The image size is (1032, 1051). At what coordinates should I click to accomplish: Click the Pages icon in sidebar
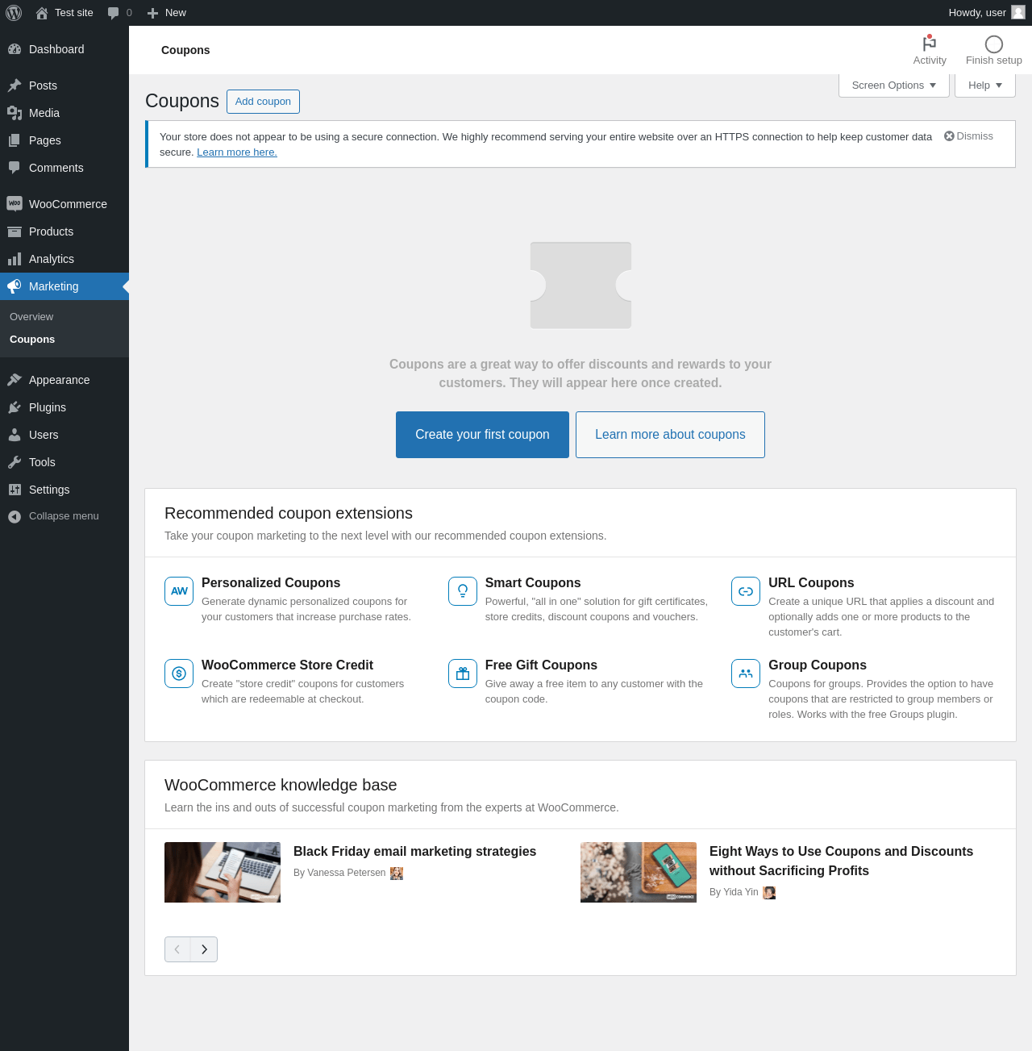pos(15,140)
